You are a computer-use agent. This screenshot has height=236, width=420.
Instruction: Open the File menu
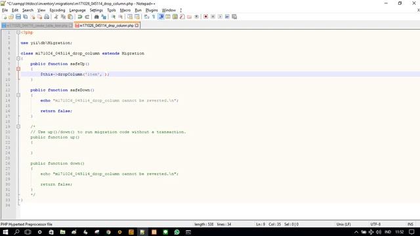pos(5,10)
